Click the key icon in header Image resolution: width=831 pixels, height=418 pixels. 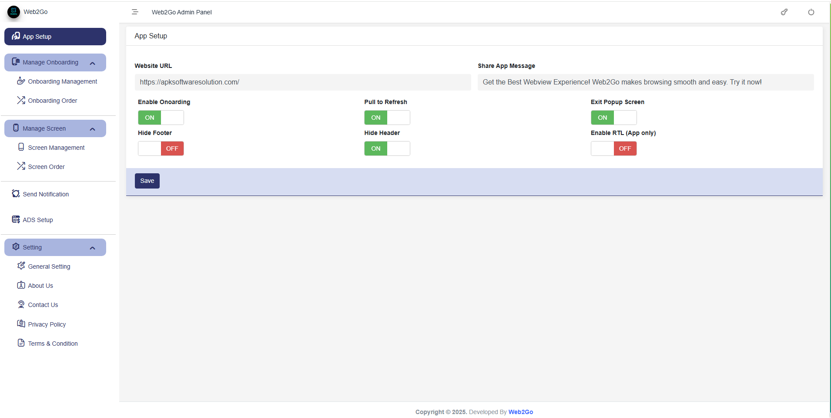(x=784, y=12)
